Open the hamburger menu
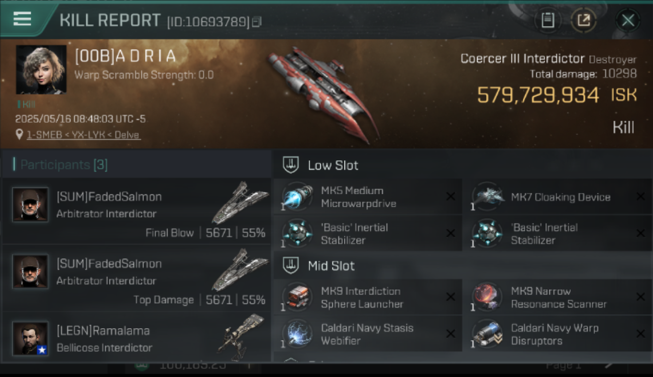The image size is (653, 377). click(22, 19)
